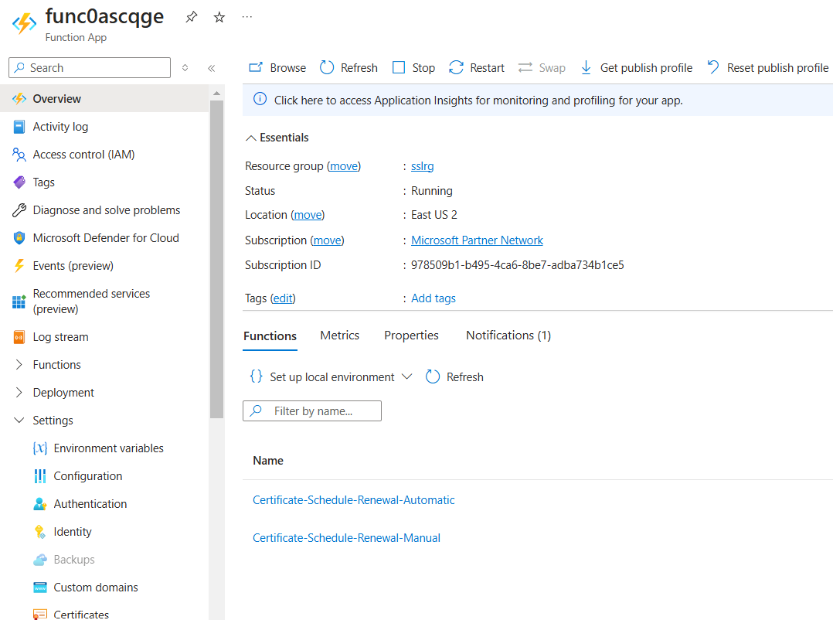The width and height of the screenshot is (833, 620).
Task: Click the Stop square icon
Action: point(399,67)
